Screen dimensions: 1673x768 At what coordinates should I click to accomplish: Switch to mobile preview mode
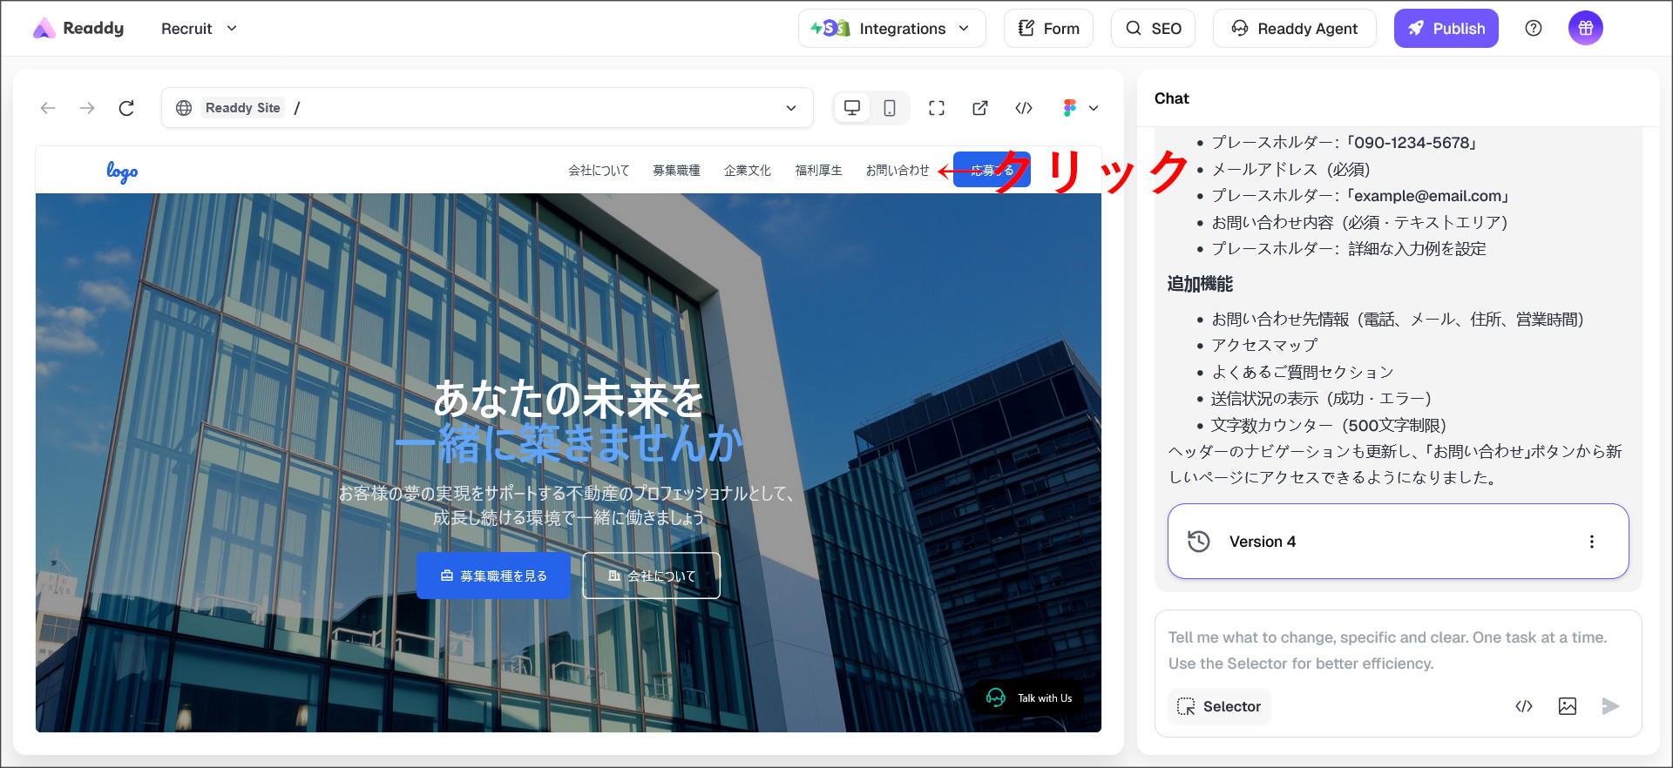pos(889,108)
